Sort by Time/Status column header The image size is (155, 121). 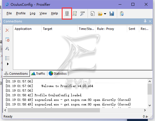(x=86, y=29)
